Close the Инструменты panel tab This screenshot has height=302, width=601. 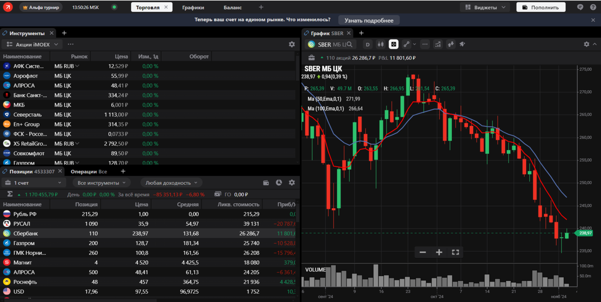(x=51, y=33)
